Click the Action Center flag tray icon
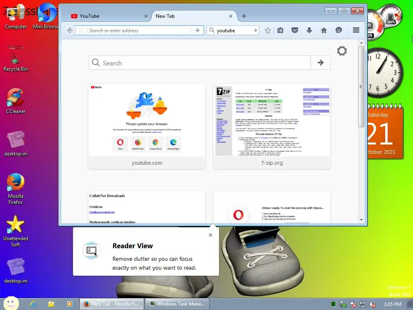This screenshot has height=310, width=413. coord(353,304)
